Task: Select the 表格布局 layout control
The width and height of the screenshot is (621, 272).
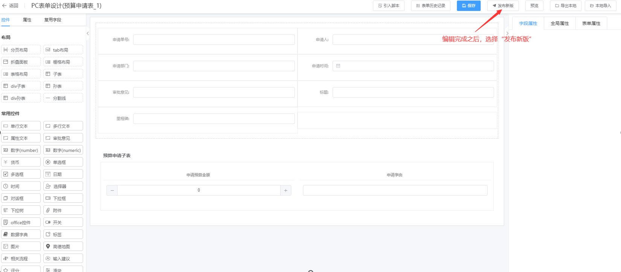Action: [x=21, y=74]
